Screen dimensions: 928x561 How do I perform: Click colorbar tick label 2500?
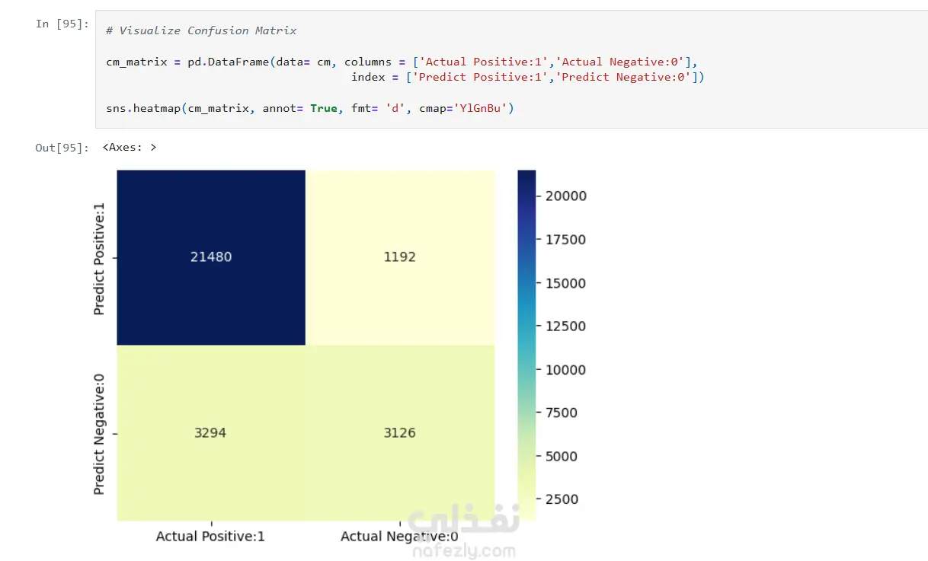[x=562, y=499]
